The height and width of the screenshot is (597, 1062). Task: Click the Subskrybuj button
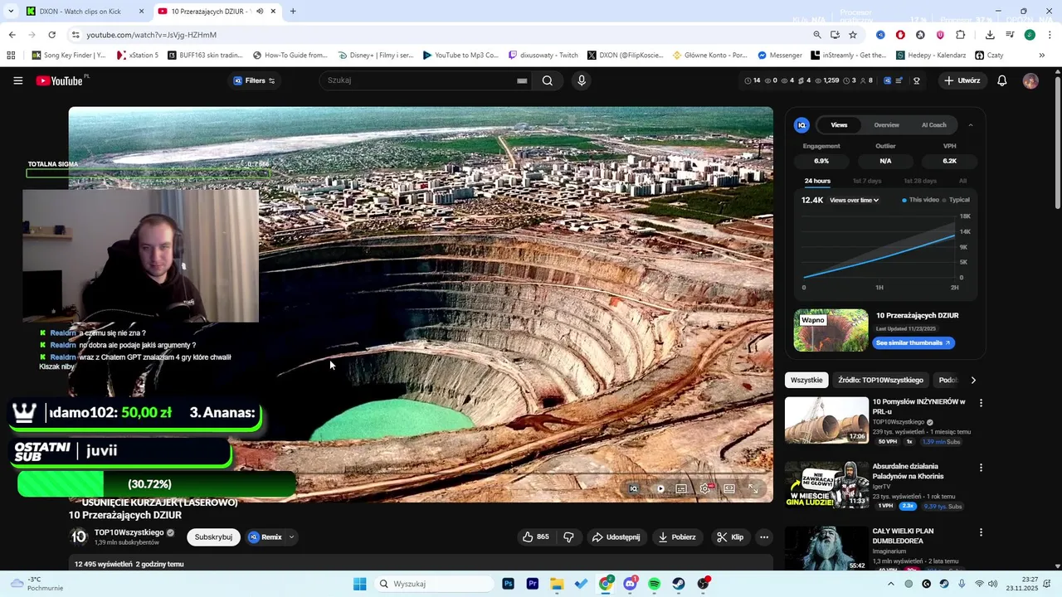pos(213,537)
